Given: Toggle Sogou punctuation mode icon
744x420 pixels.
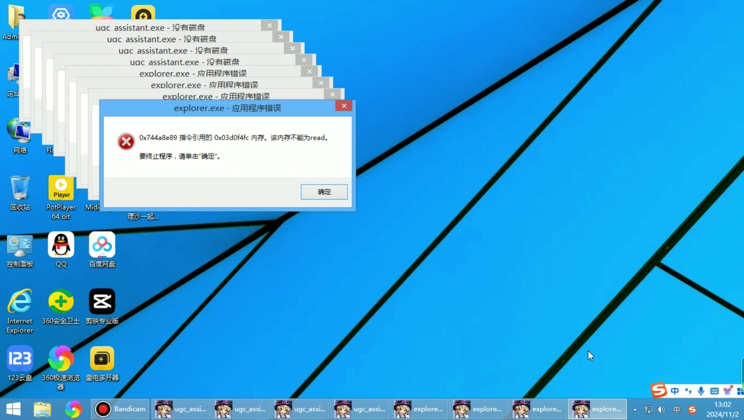Looking at the screenshot, I should pyautogui.click(x=688, y=391).
